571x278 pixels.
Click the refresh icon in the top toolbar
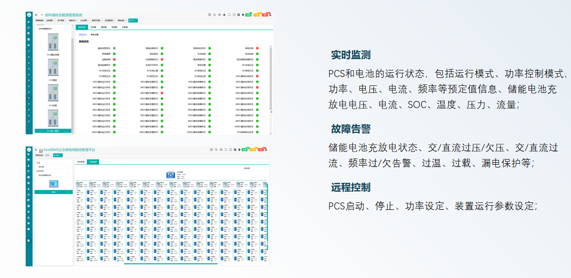(230, 14)
